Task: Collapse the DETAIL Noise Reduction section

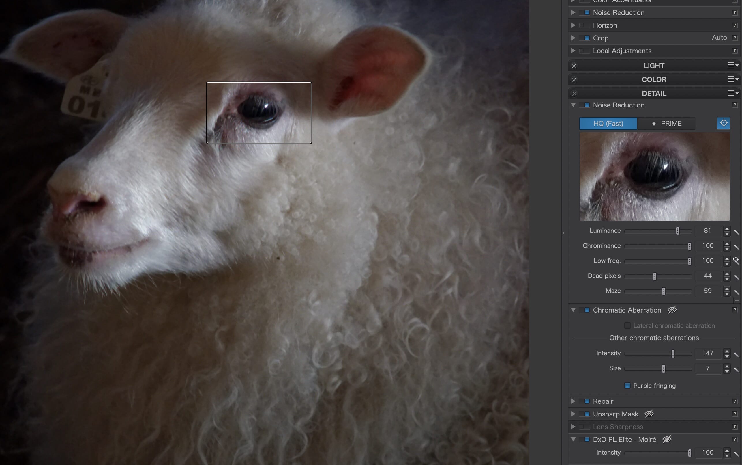Action: coord(573,105)
